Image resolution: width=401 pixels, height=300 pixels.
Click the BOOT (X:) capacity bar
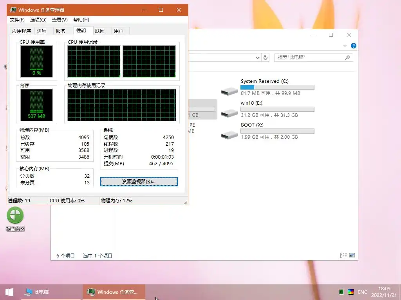tap(278, 131)
